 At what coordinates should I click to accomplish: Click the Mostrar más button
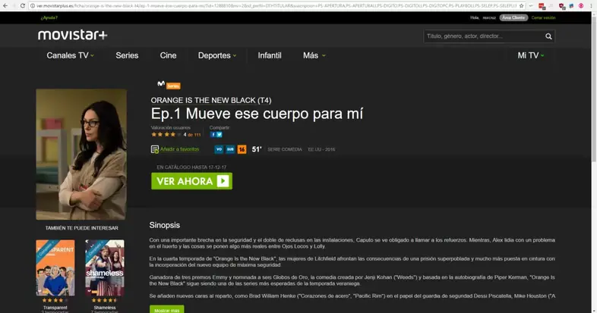167,309
